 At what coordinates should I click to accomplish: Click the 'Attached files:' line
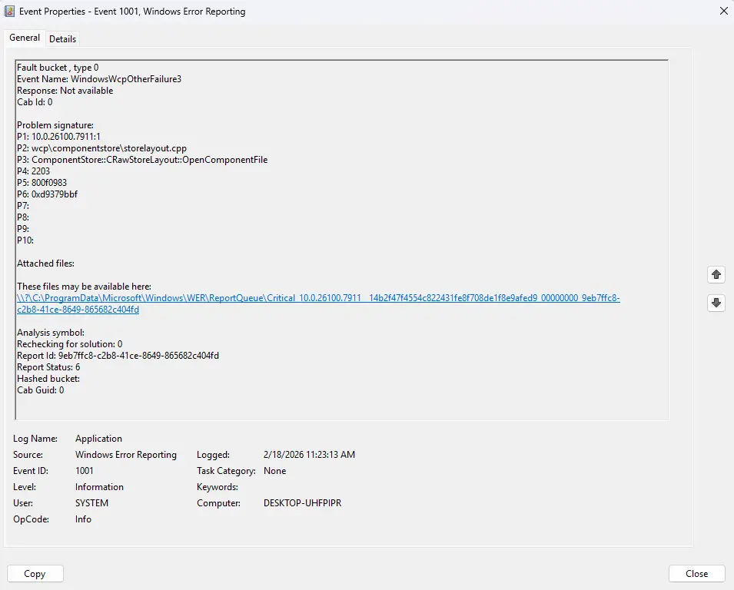[45, 264]
